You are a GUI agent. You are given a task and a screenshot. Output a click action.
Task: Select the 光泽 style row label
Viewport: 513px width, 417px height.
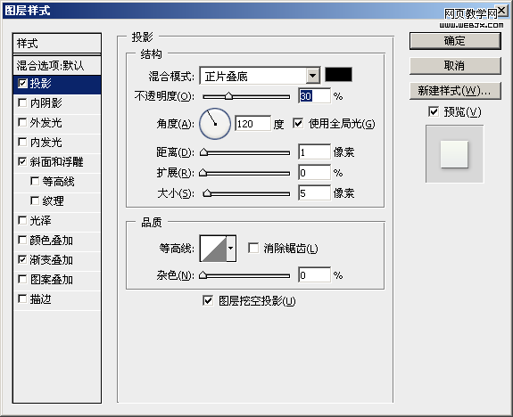[x=40, y=221]
